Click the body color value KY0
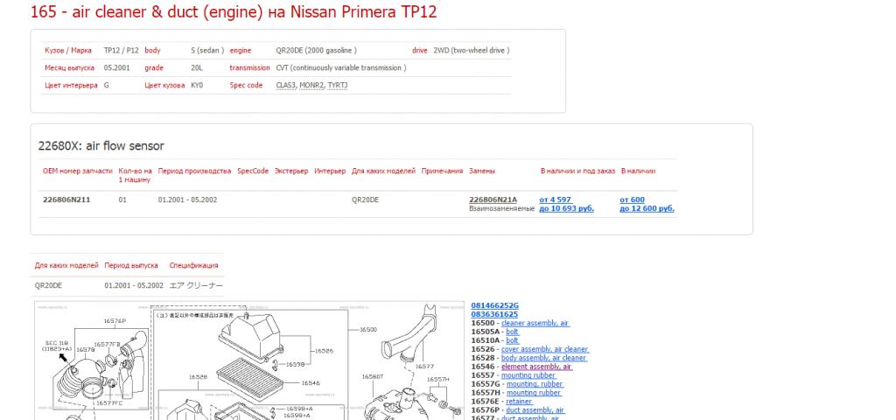Image resolution: width=896 pixels, height=420 pixels. [197, 85]
